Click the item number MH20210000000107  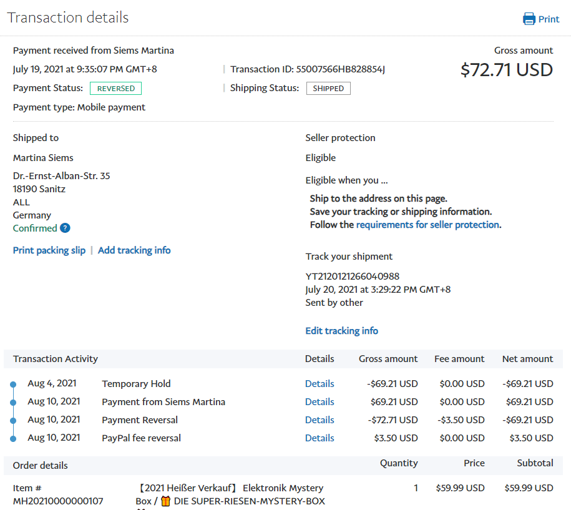pyautogui.click(x=58, y=501)
